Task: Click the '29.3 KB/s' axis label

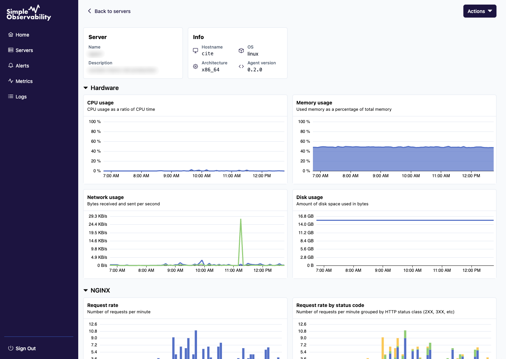Action: [98, 216]
